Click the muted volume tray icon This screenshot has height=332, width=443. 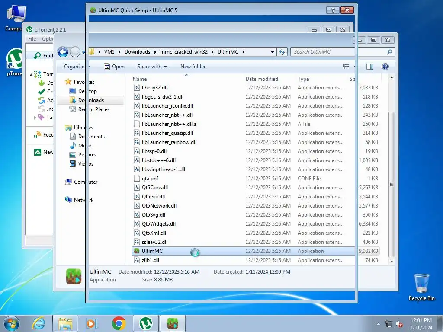(399, 324)
